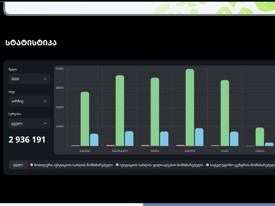Click the 129500 y-axis value

pos(60,126)
